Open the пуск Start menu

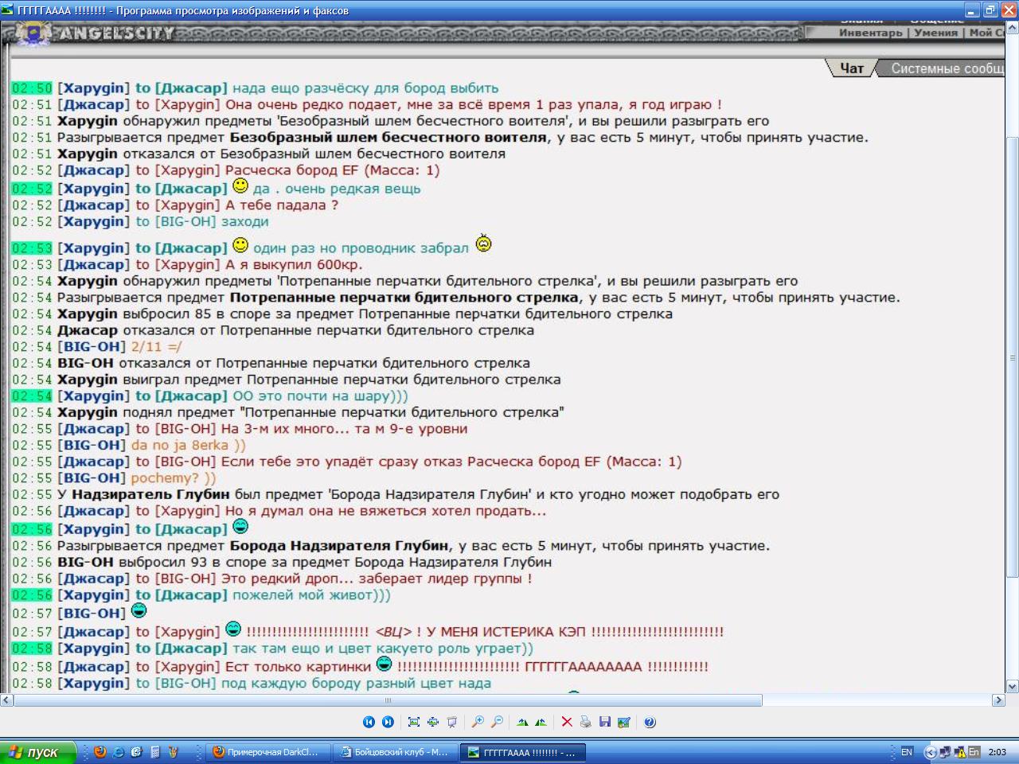(x=38, y=752)
